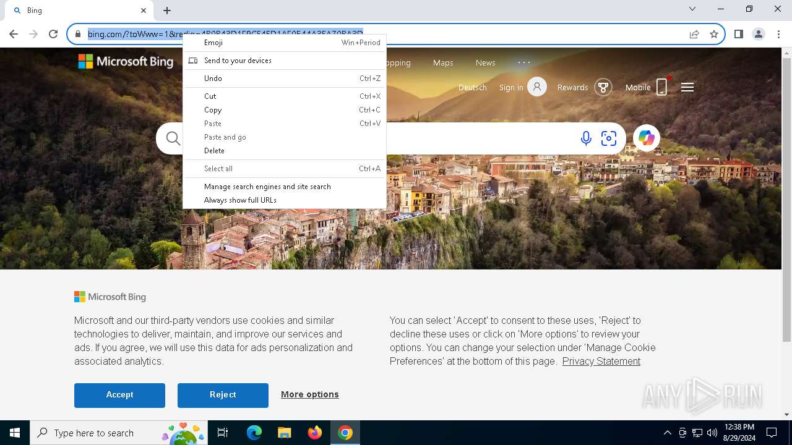
Task: Share this page icon in address bar
Action: [694, 34]
